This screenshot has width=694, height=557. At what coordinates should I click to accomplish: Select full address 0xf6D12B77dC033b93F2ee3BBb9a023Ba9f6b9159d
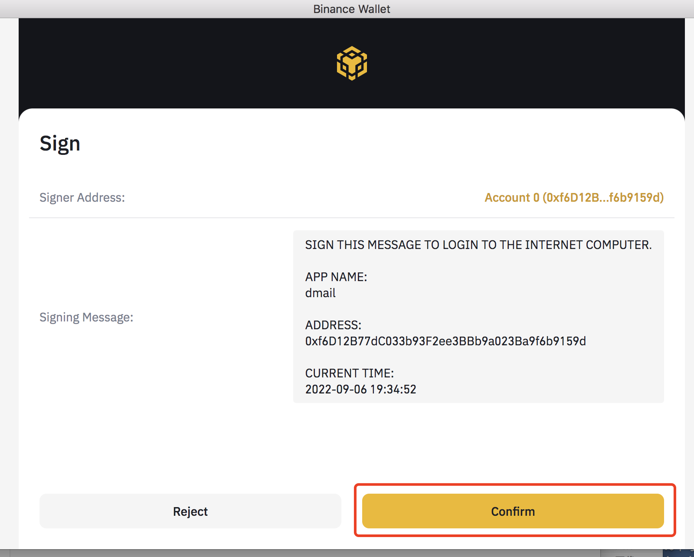tap(445, 341)
